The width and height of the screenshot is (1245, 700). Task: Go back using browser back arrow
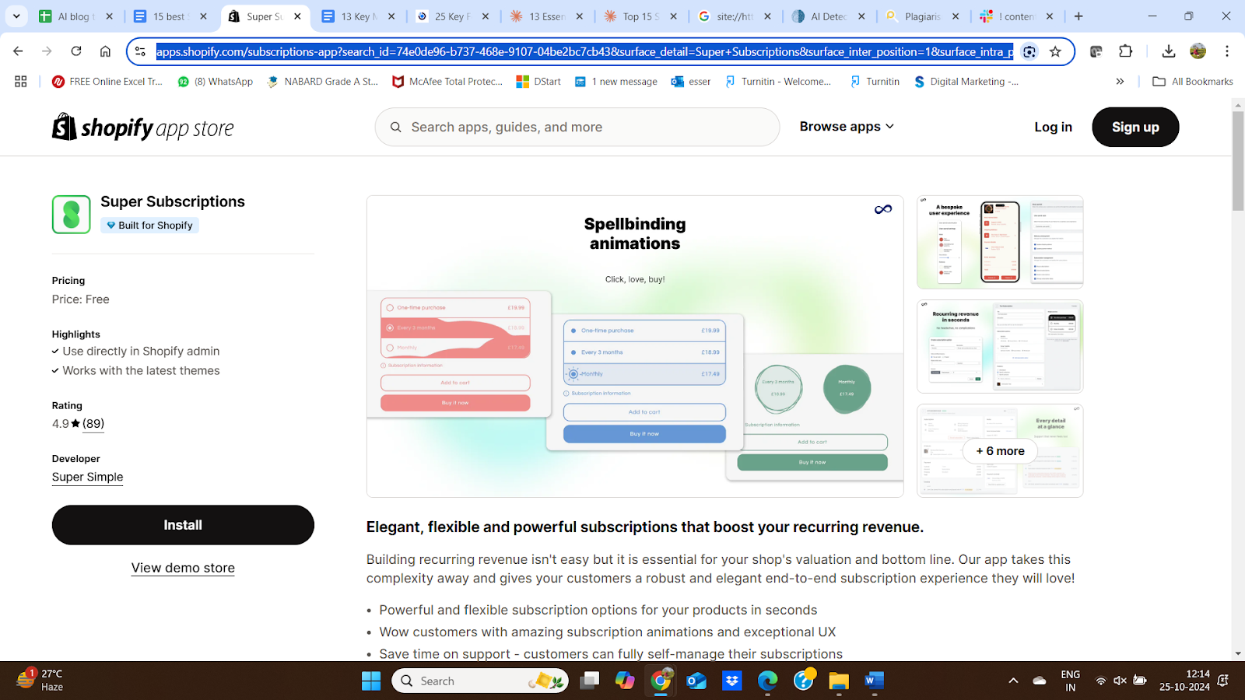(x=18, y=51)
